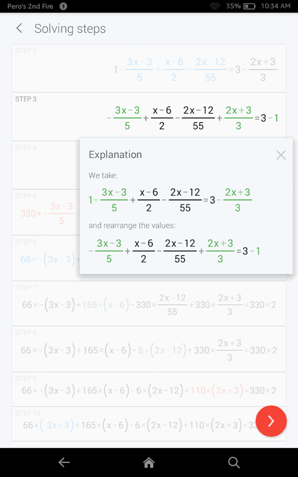Tap the STEP 6 card label
Screen dimensions: 298x477
click(x=25, y=242)
